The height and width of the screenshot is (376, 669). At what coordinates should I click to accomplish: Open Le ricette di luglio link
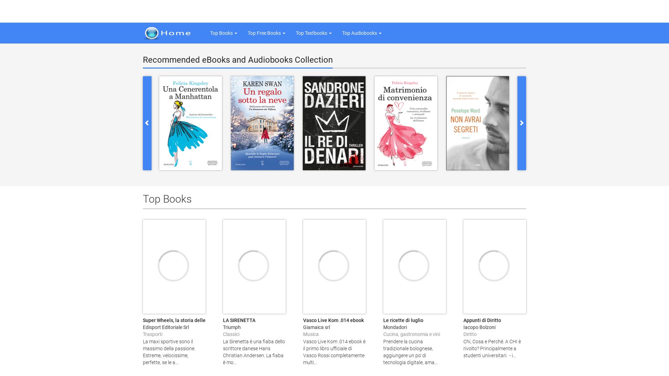(x=403, y=320)
